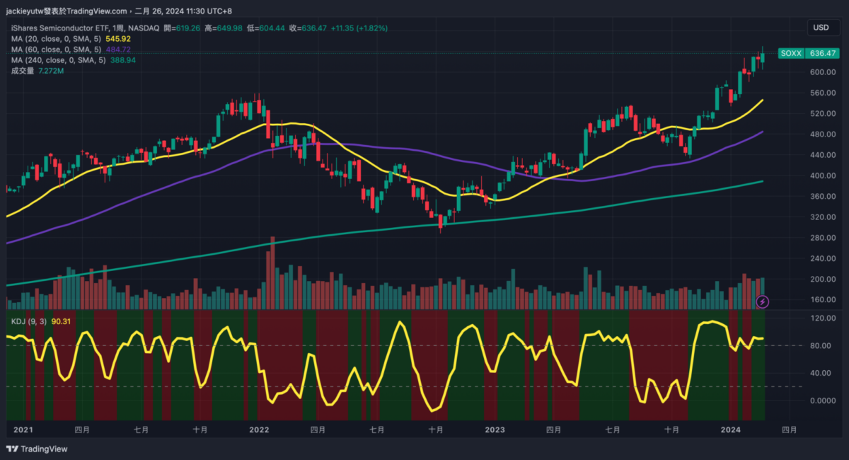Open the USD currency selector

coord(821,28)
